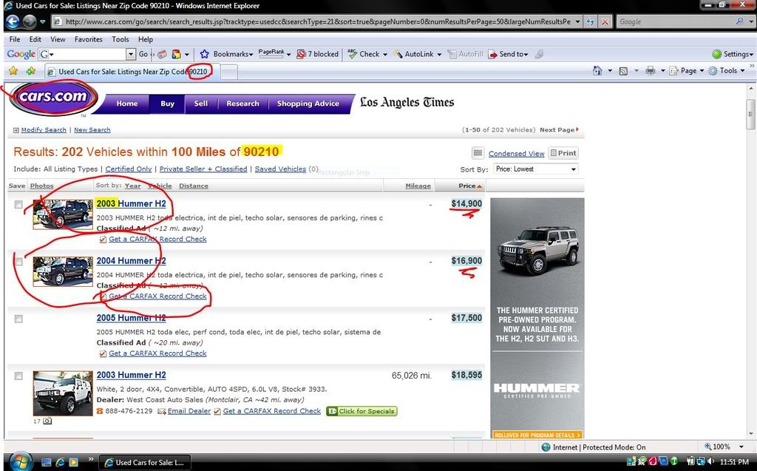
Task: Click the RSS Feeds icon in command bar
Action: [623, 71]
